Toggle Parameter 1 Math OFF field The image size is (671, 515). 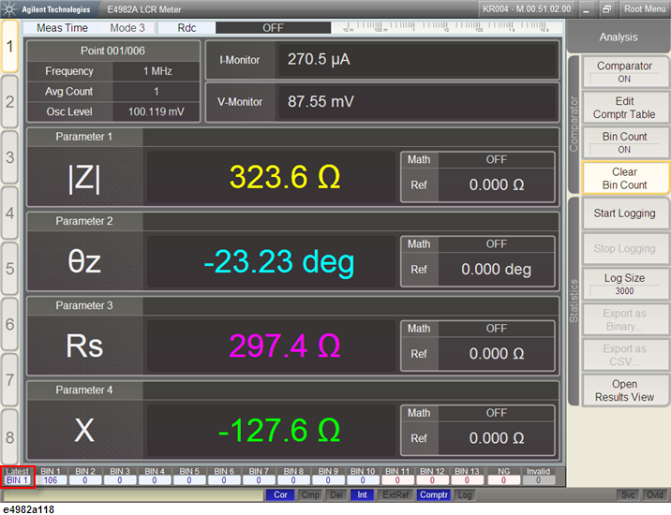click(496, 160)
